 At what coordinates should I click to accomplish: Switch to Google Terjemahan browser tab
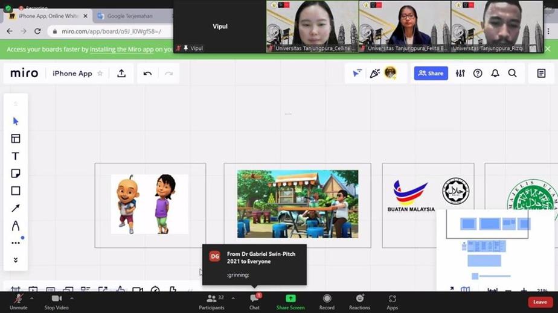(x=129, y=16)
